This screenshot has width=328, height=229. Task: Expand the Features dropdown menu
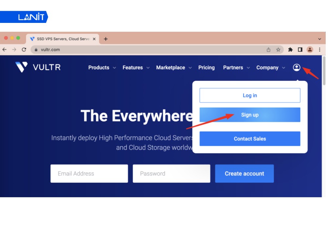click(x=136, y=67)
